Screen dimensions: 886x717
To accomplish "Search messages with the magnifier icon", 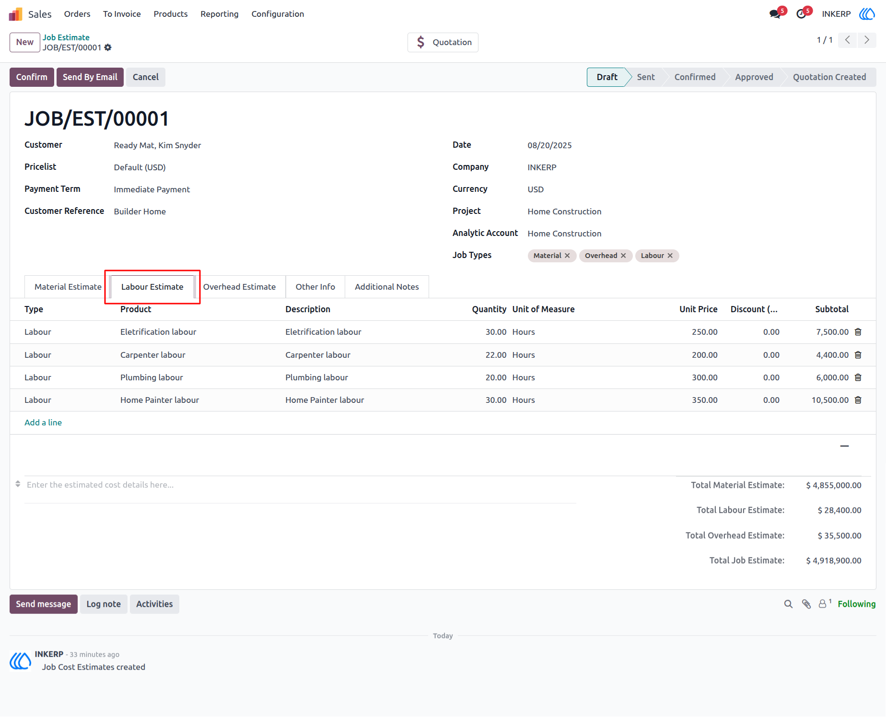I will coord(788,604).
